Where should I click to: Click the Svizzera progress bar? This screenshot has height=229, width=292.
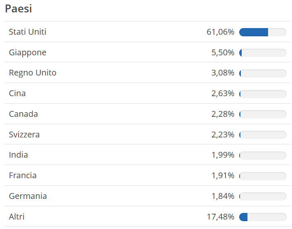(x=263, y=135)
